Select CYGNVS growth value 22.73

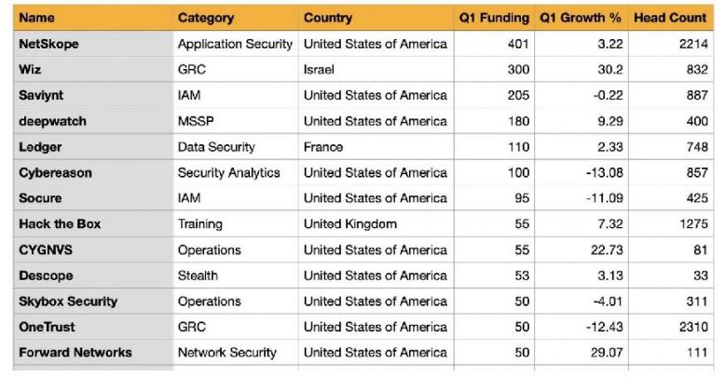click(581, 249)
